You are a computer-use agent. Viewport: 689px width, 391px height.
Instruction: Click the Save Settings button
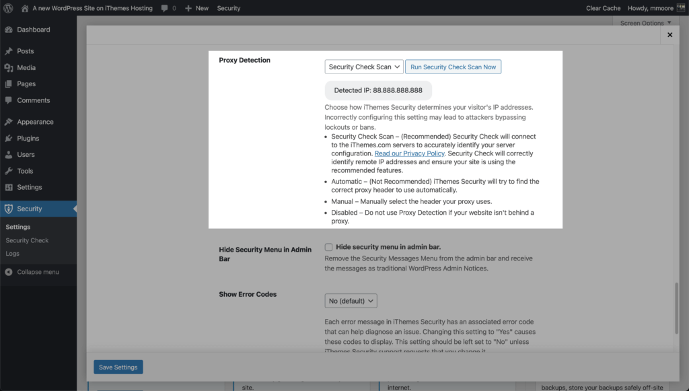(x=118, y=367)
